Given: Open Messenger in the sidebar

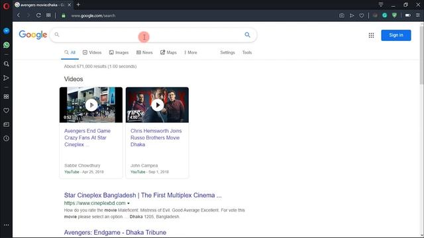Looking at the screenshot, I should (x=6, y=31).
